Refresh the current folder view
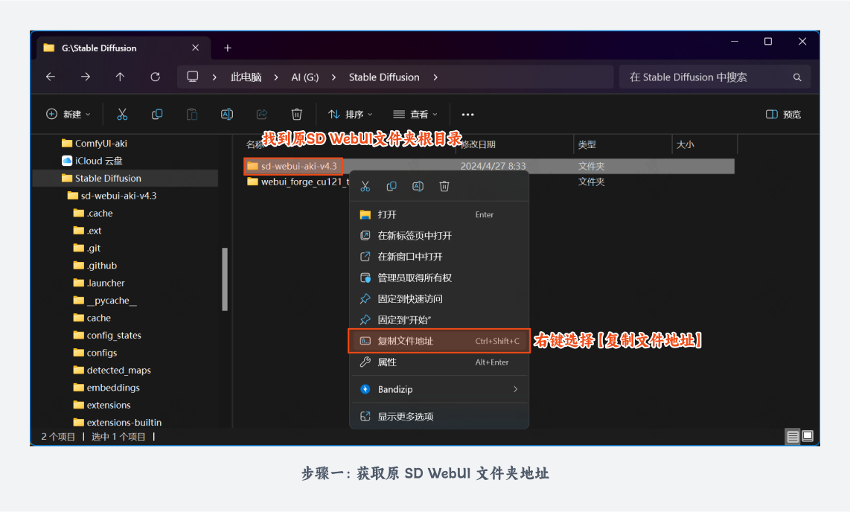The image size is (850, 512). tap(155, 77)
